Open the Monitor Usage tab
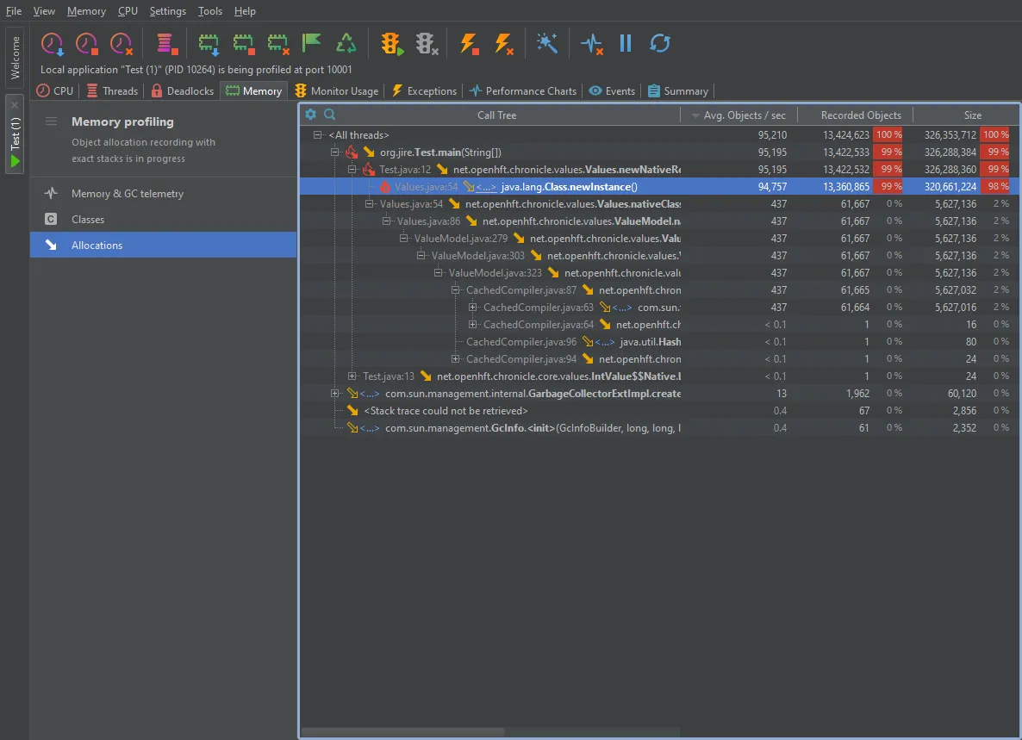This screenshot has width=1022, height=740. 336,91
